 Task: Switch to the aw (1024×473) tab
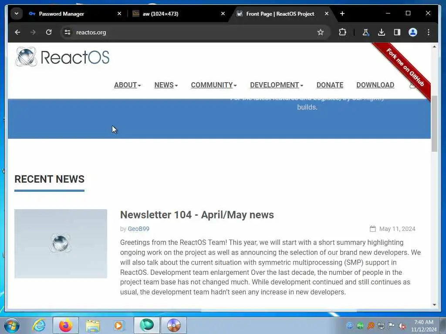[x=160, y=13]
